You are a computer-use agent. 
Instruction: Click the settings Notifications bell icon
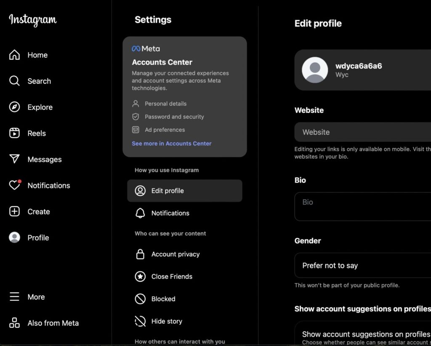pyautogui.click(x=140, y=213)
